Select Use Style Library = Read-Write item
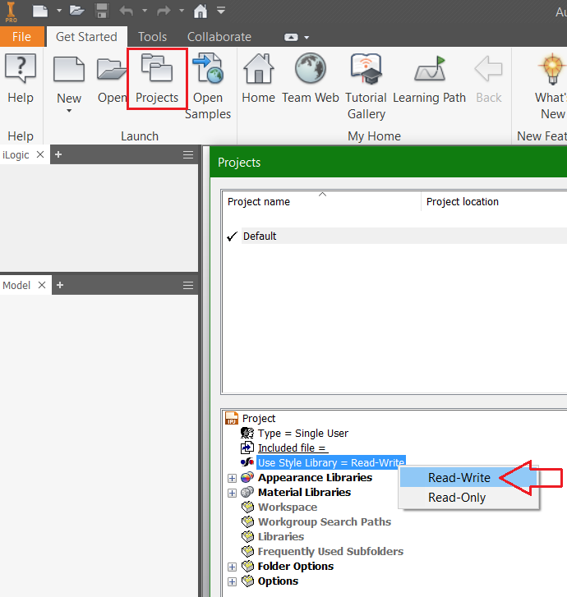The width and height of the screenshot is (567, 597). [x=330, y=462]
